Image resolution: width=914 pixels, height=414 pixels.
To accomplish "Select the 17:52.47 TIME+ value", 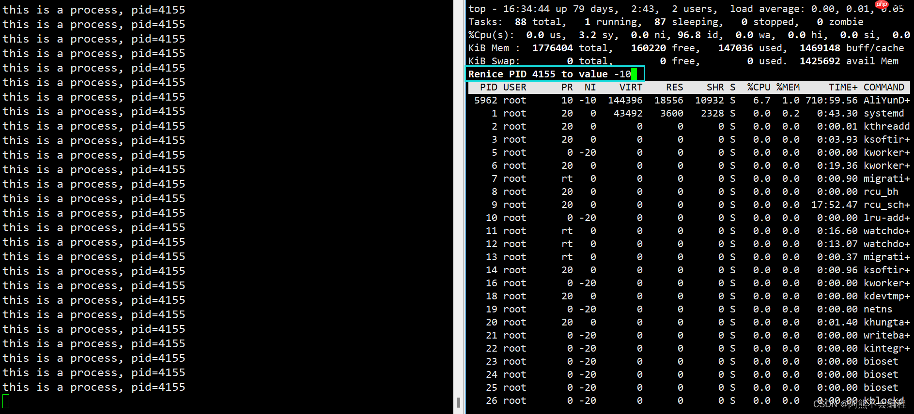I will pyautogui.click(x=835, y=205).
